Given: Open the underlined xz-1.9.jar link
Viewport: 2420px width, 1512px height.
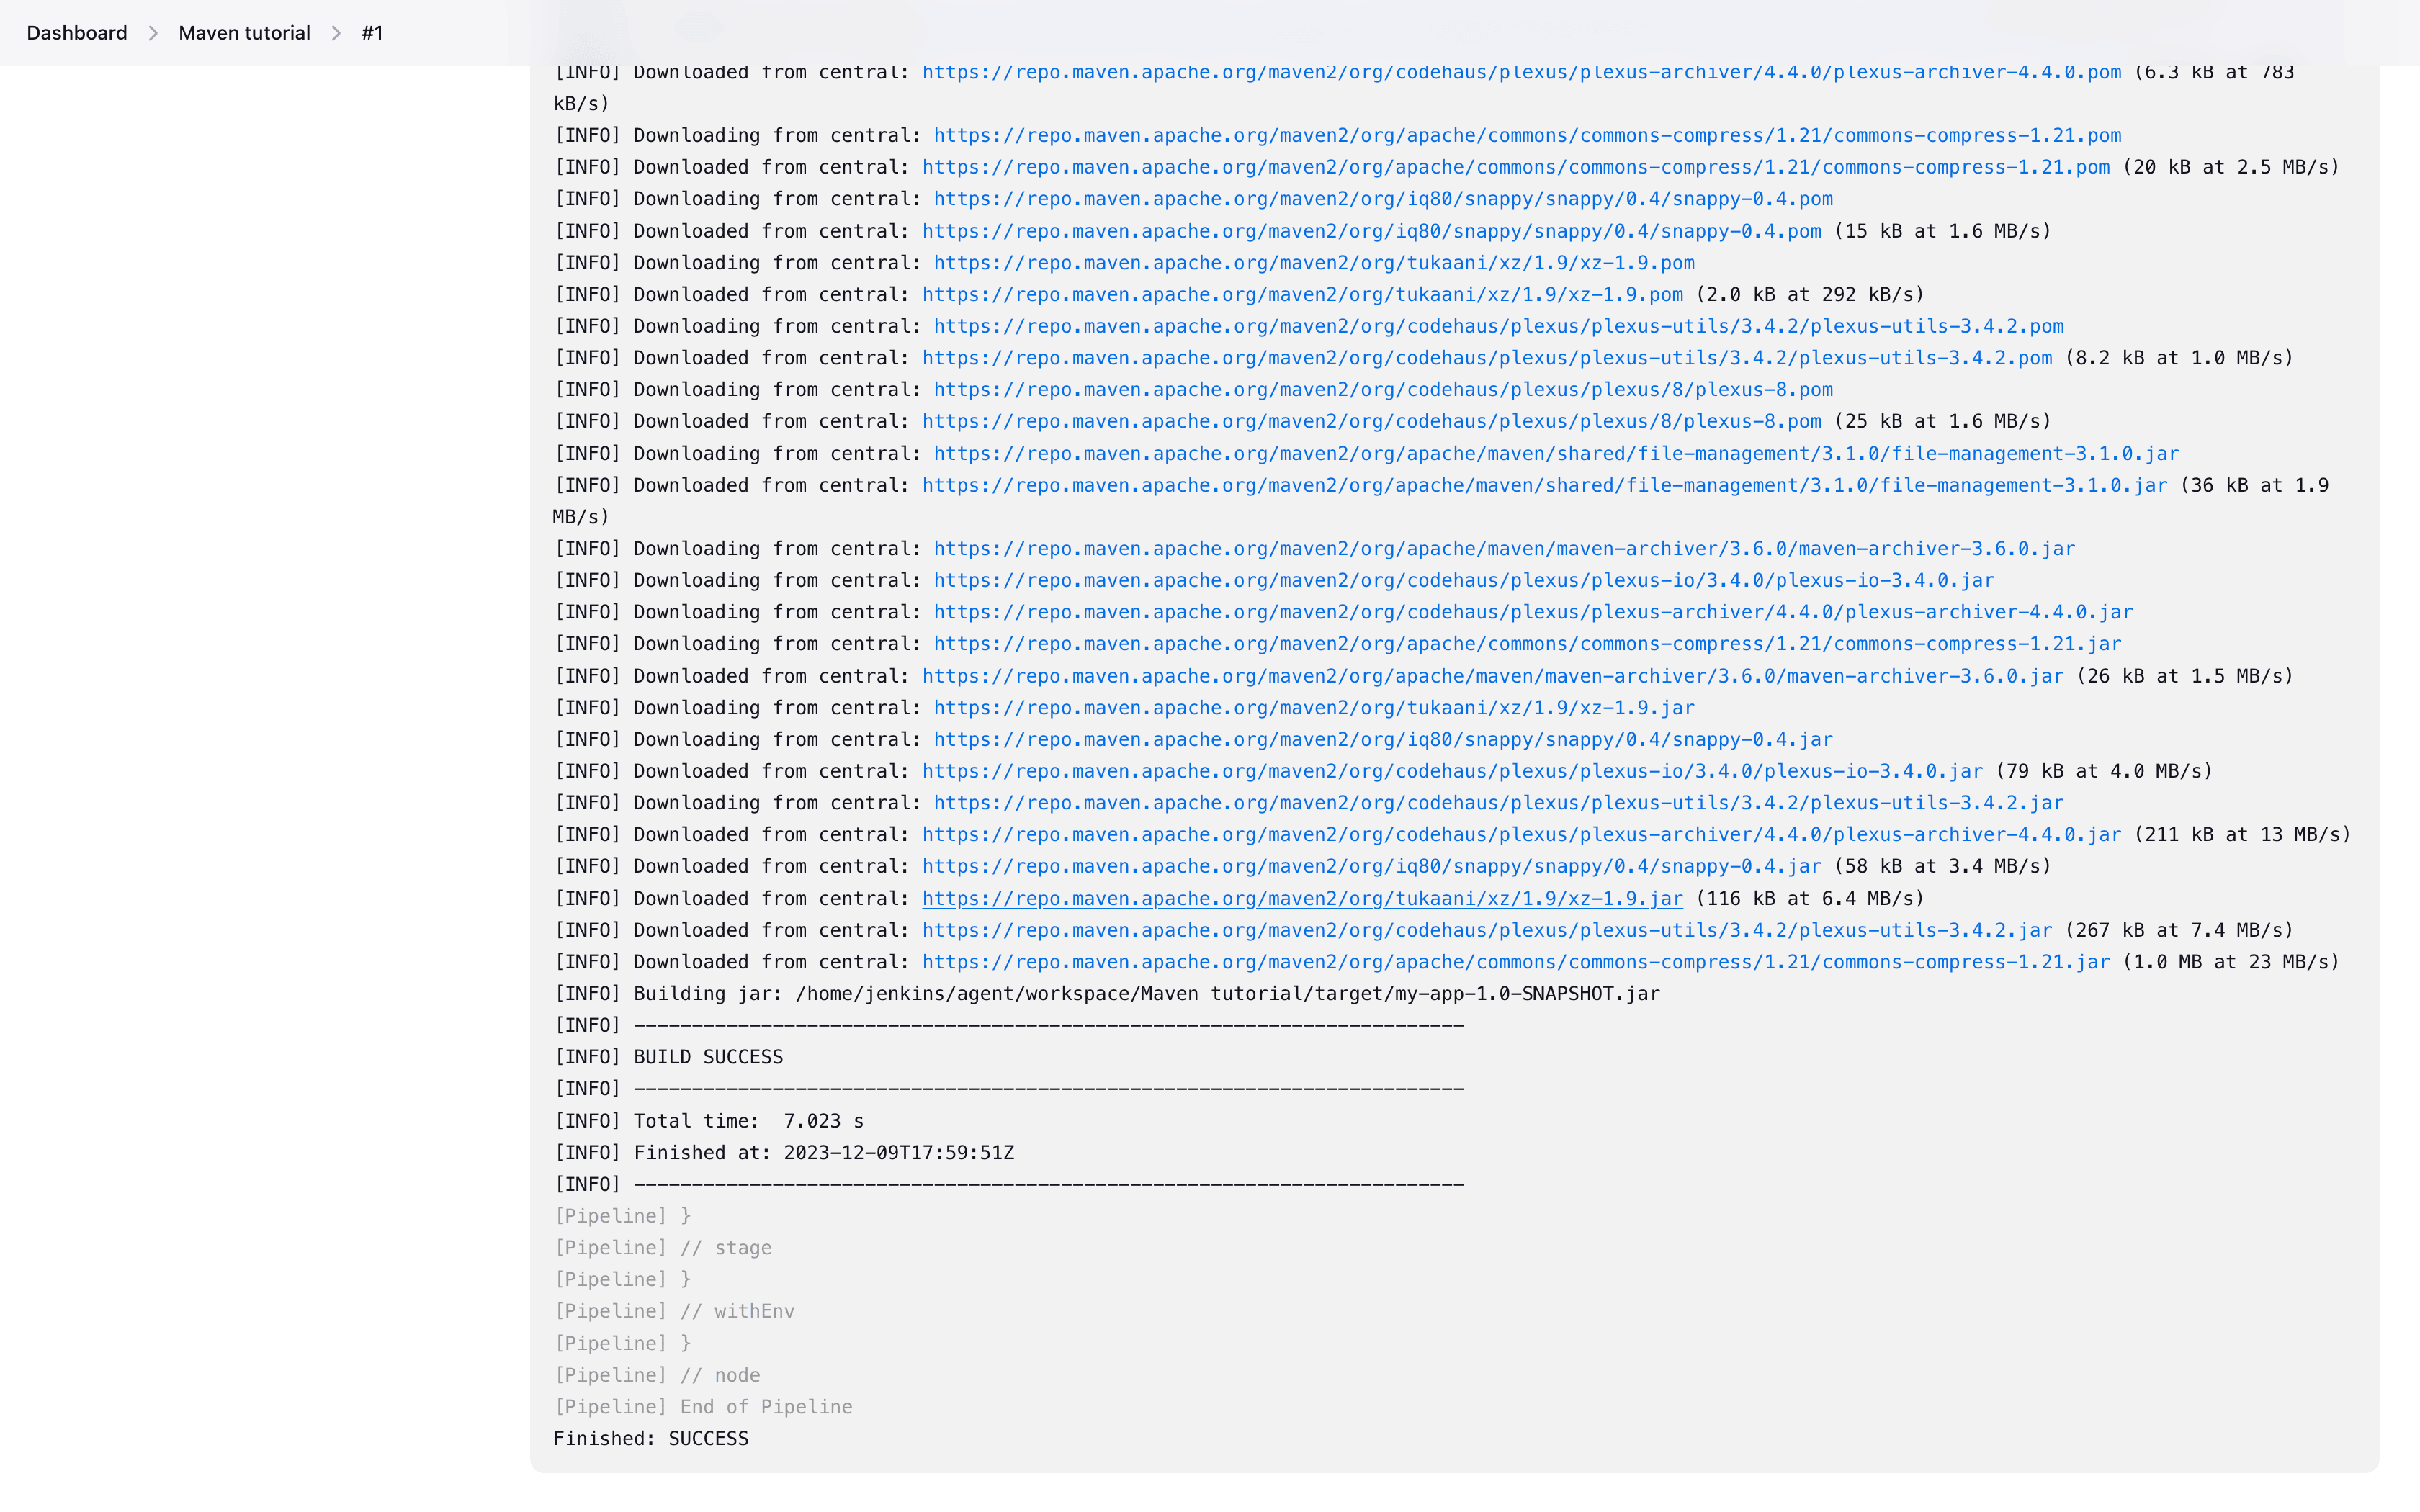Looking at the screenshot, I should (x=1301, y=898).
